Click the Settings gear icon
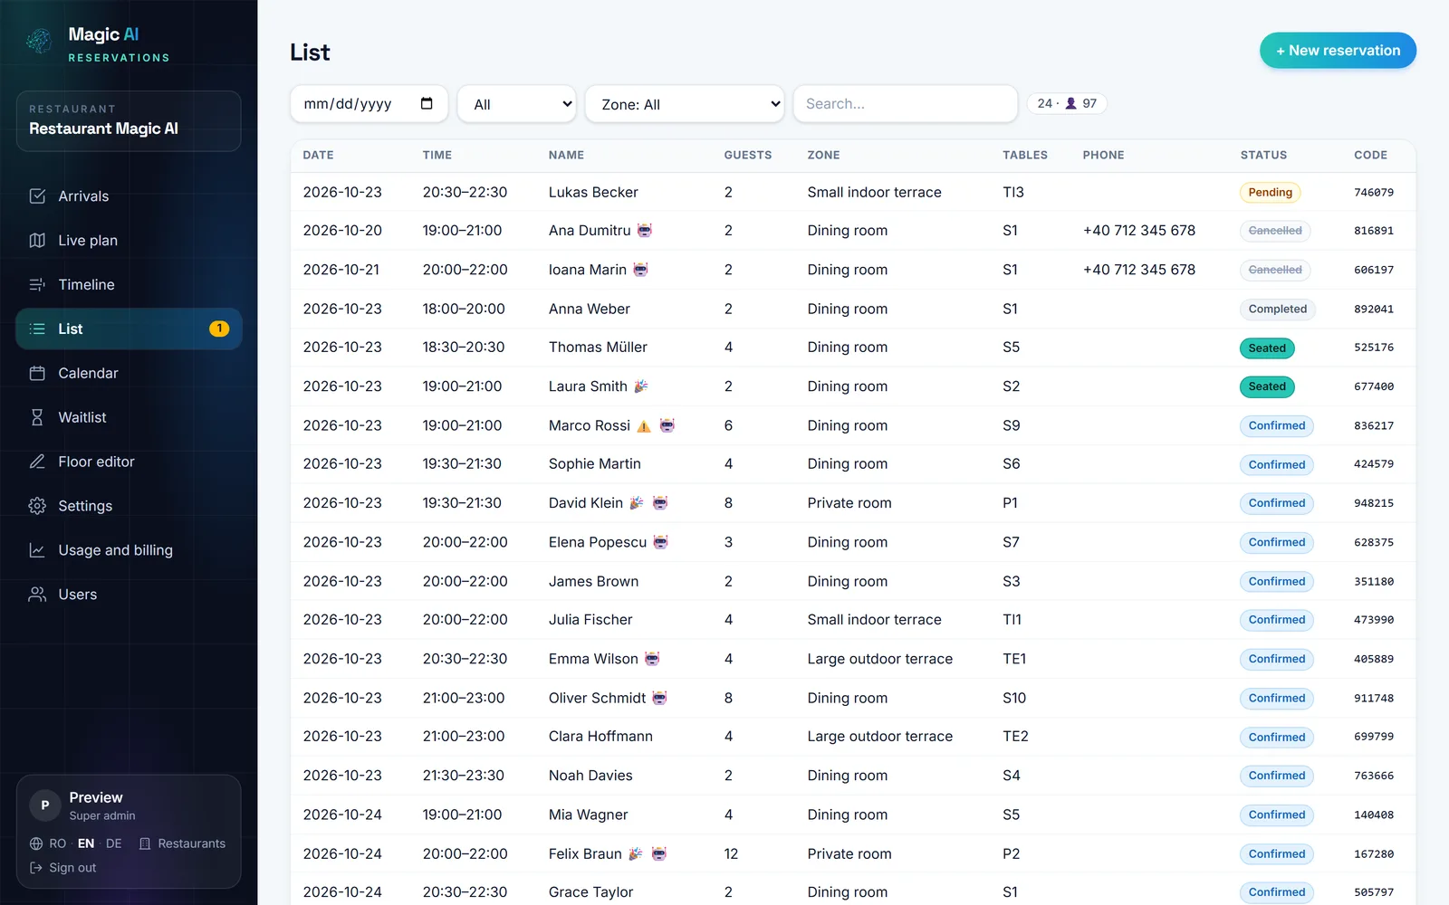The image size is (1449, 905). coord(37,506)
